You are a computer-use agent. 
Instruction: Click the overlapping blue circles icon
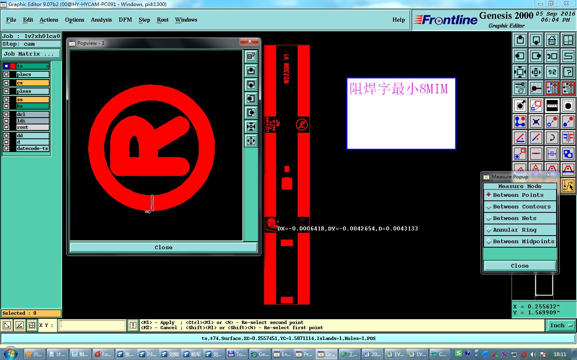[x=568, y=154]
